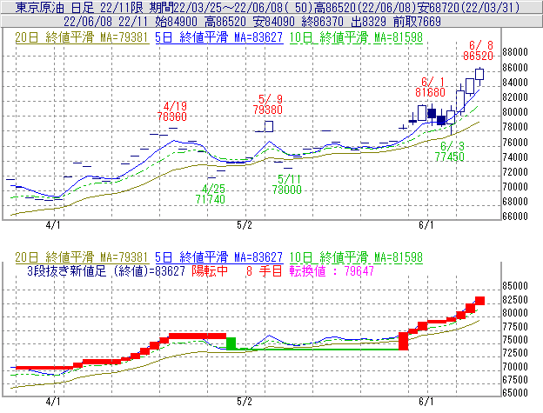Click the 6/1 date label on lower chart axis
543x413 pixels.
pyautogui.click(x=426, y=402)
